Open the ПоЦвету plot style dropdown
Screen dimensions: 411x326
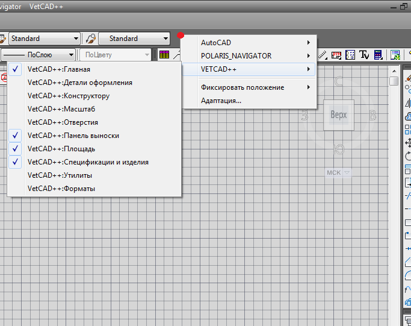click(116, 55)
